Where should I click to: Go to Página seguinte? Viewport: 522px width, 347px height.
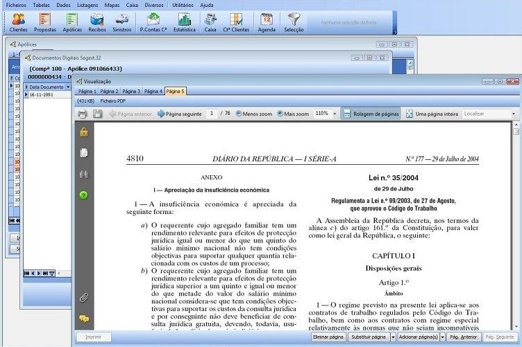point(179,114)
